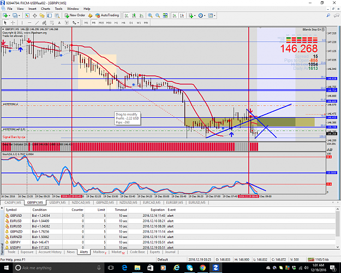
Task: Switch timeframe to D1
Action: pyautogui.click(x=131, y=22)
